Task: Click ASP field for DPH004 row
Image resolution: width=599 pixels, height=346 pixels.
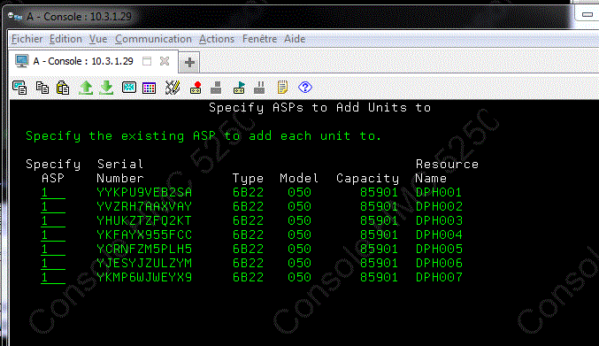Action: [x=53, y=235]
